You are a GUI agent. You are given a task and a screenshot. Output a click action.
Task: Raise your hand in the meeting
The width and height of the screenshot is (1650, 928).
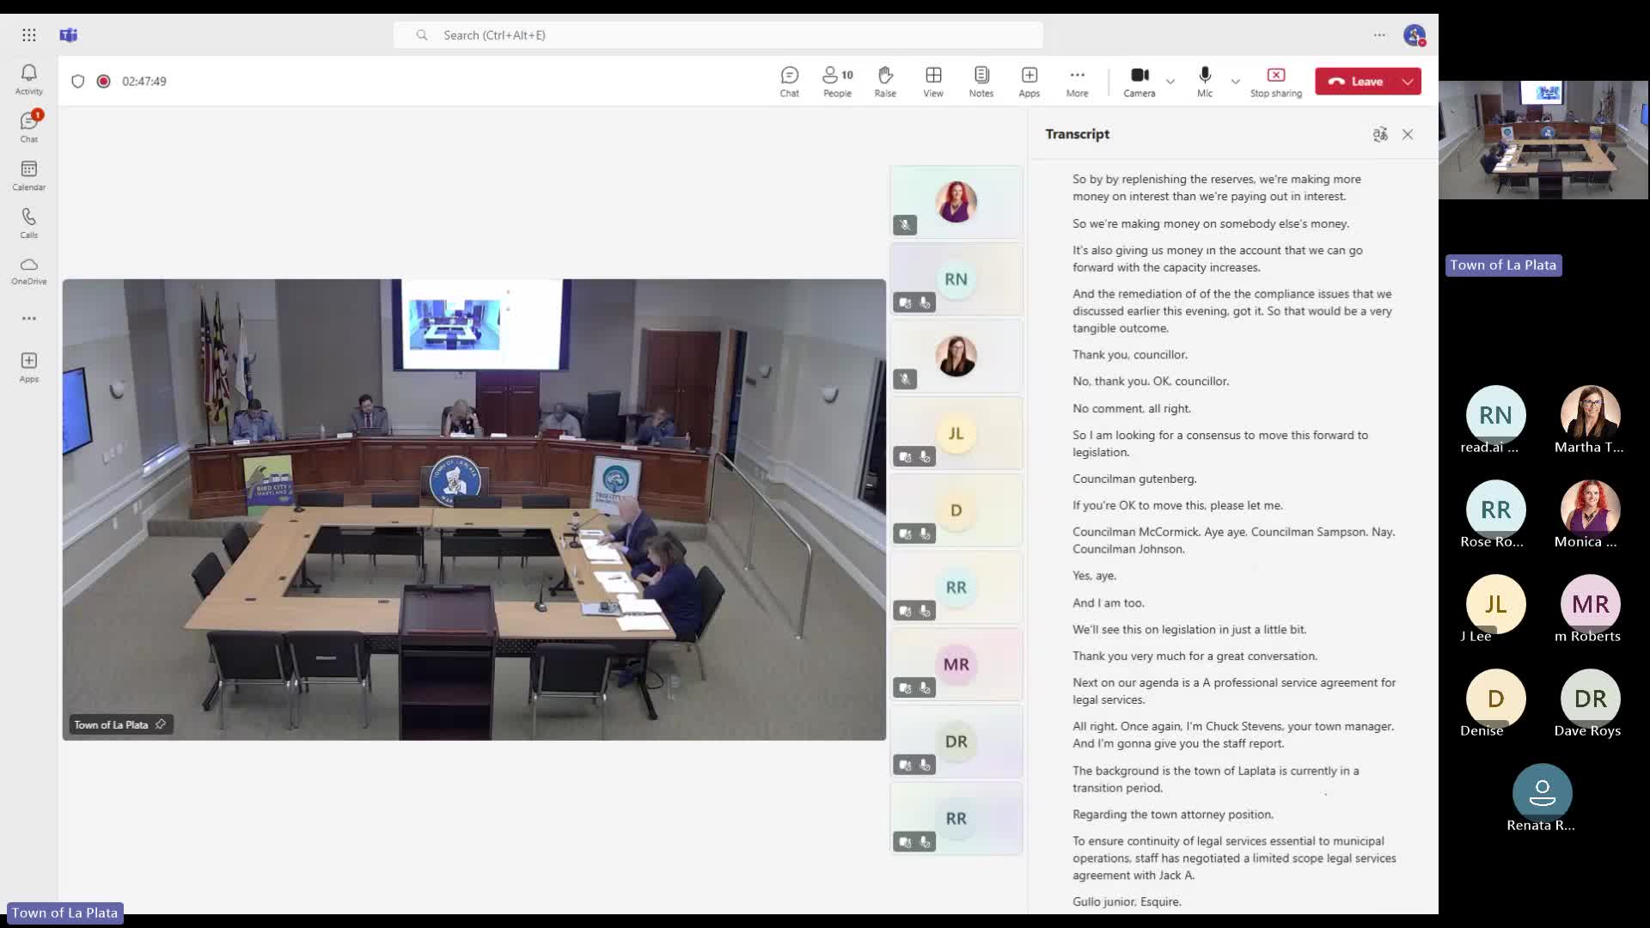(x=885, y=82)
